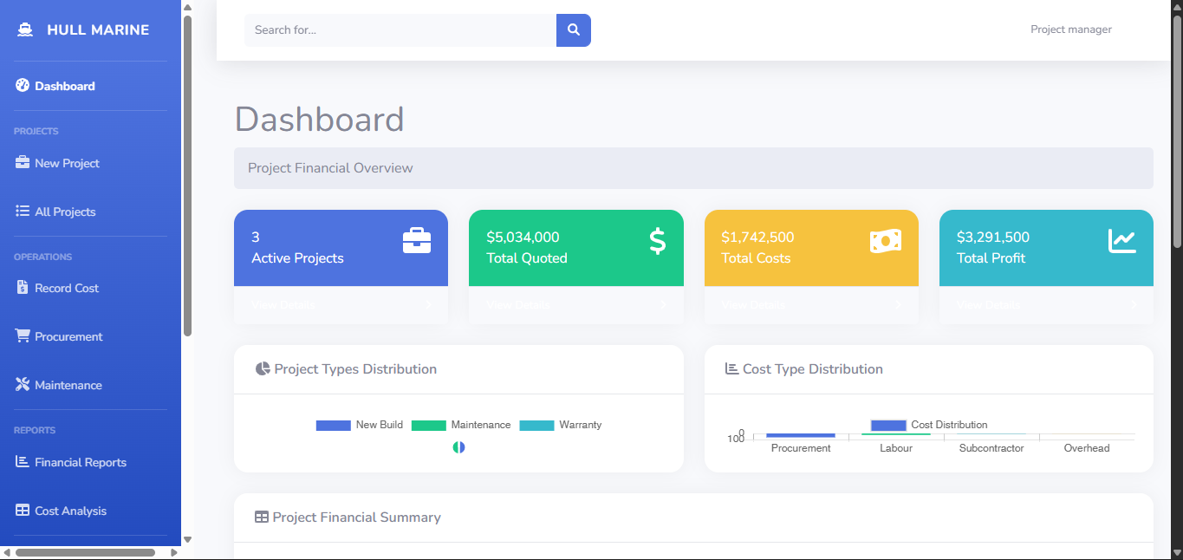1183x560 pixels.
Task: Click the Financial Reports chart icon
Action: coord(22,461)
